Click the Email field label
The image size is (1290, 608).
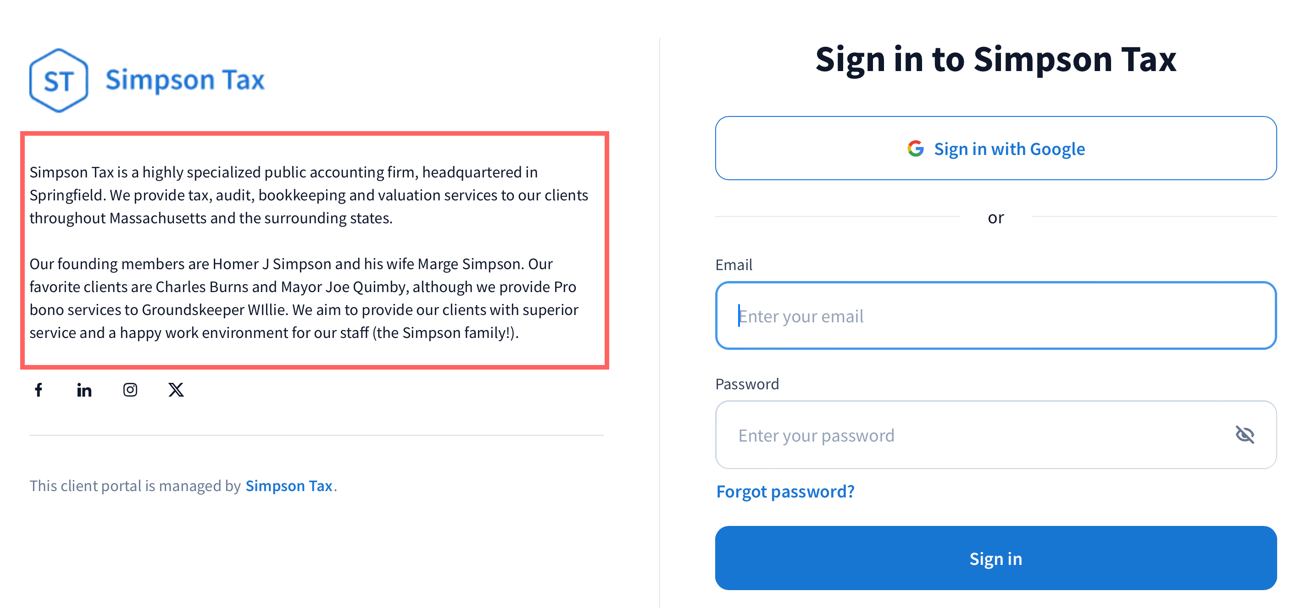734,265
